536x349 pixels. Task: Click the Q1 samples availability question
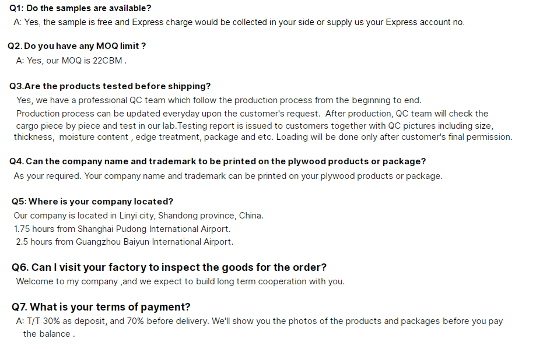pyautogui.click(x=80, y=8)
